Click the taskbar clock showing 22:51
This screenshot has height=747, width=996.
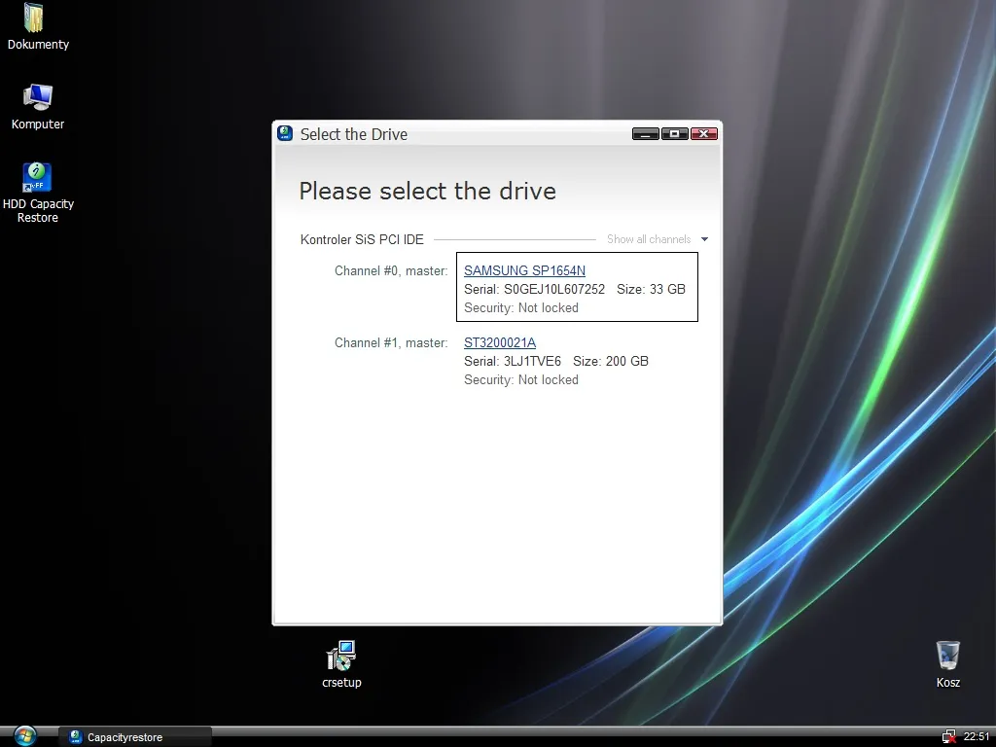(976, 736)
